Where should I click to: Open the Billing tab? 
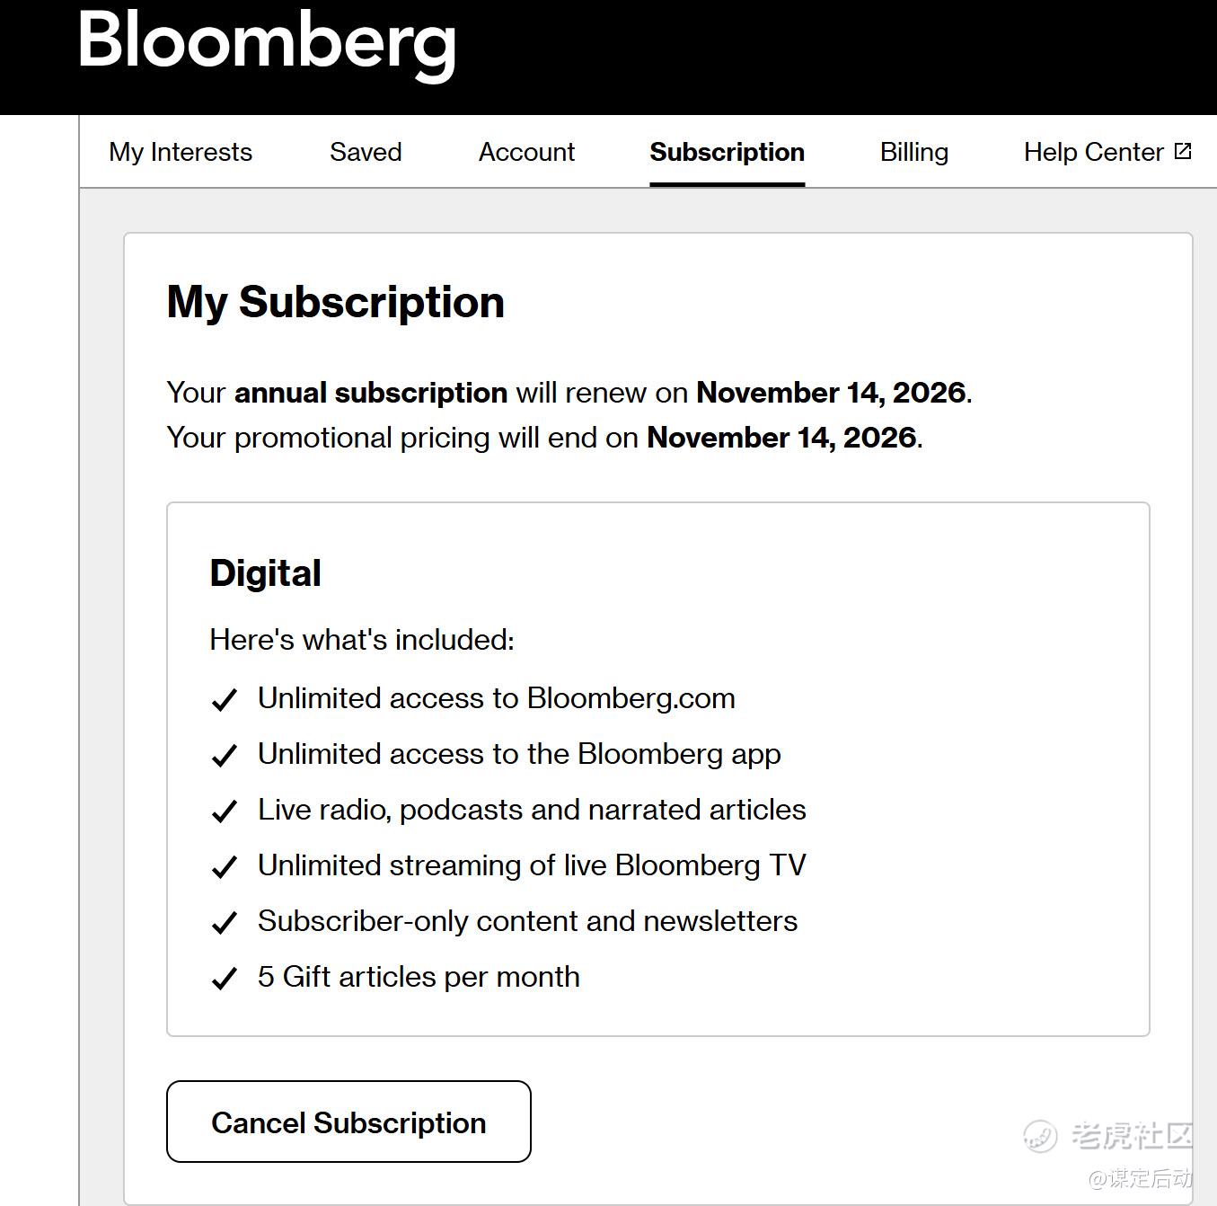[x=913, y=152]
